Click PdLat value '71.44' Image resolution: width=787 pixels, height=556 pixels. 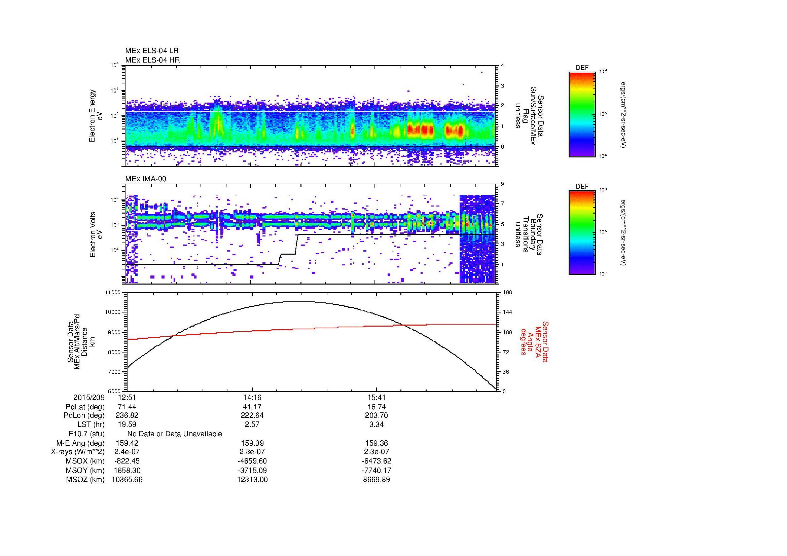(127, 407)
